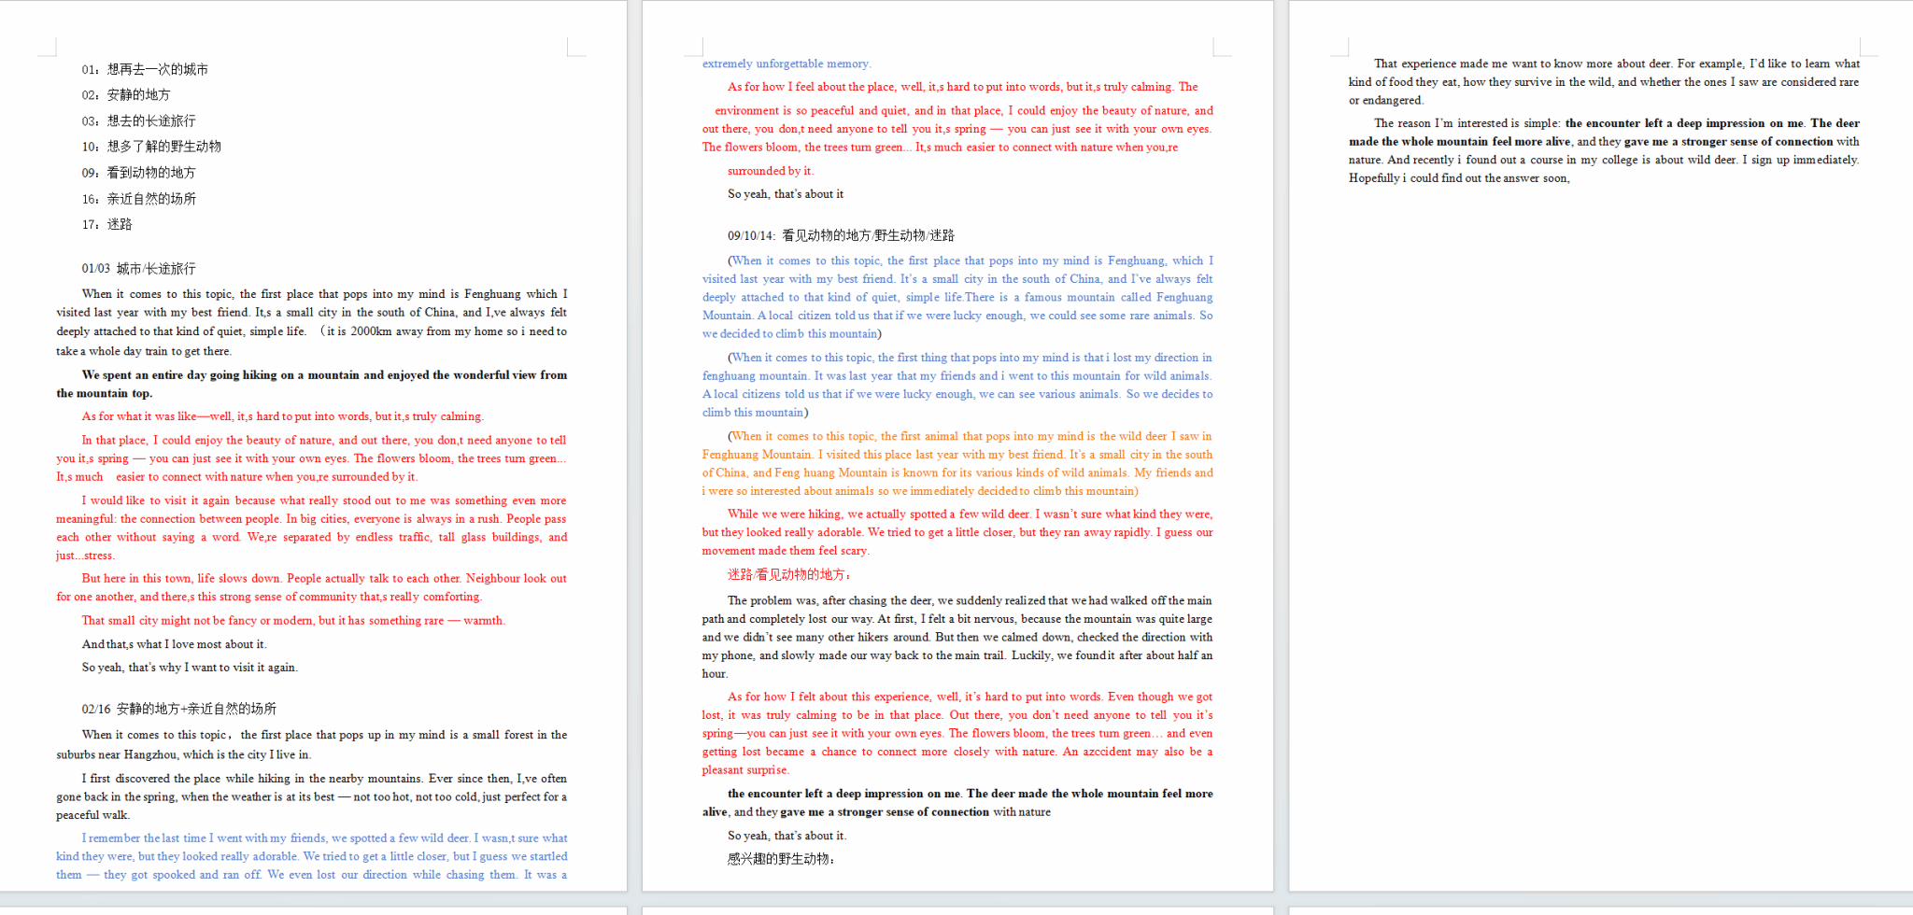1913x915 pixels.
Task: Click the paragraph starting "The reason I'm interested is simple"
Action: point(1604,150)
